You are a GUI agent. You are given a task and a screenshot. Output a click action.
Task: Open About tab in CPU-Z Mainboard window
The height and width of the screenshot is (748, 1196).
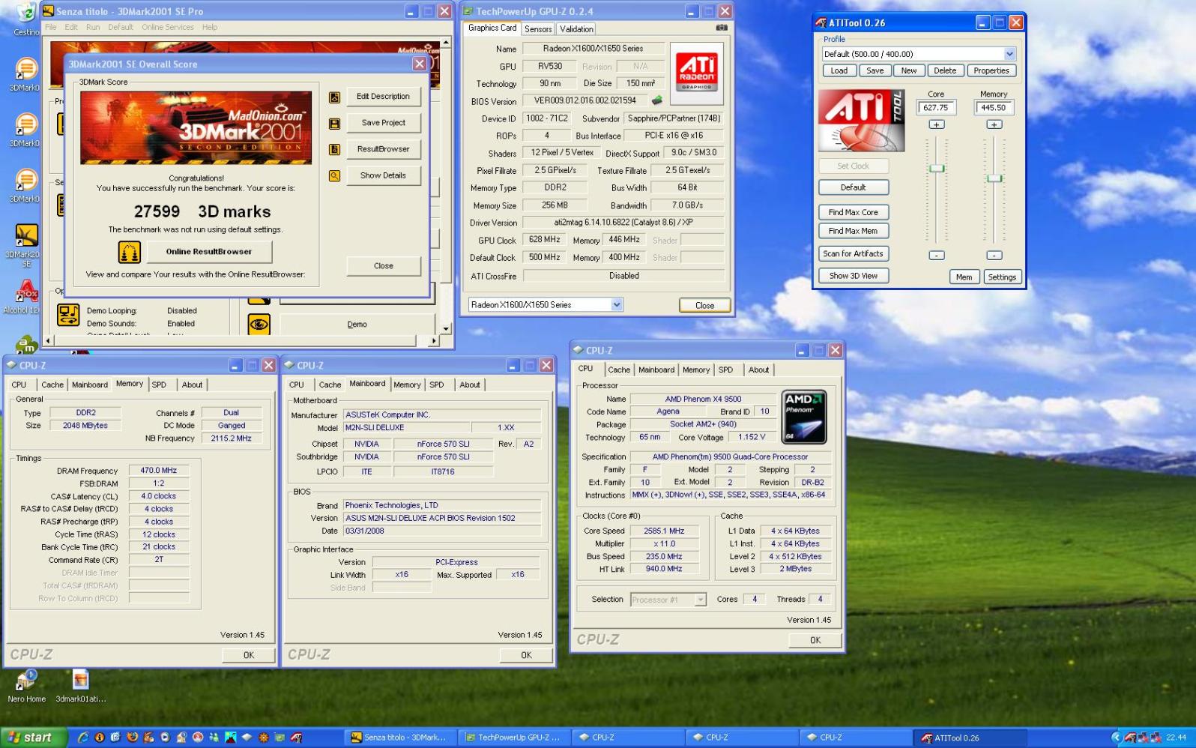(x=470, y=384)
